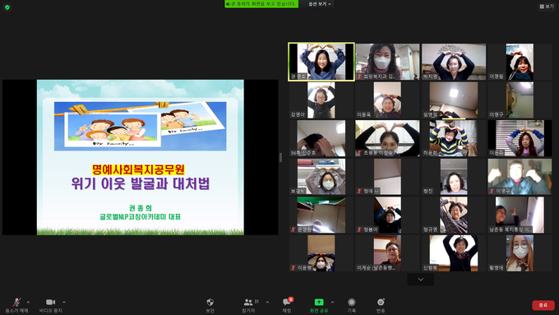Click participant count 31 next to 참가자
Image resolution: width=559 pixels, height=315 pixels.
(x=256, y=302)
